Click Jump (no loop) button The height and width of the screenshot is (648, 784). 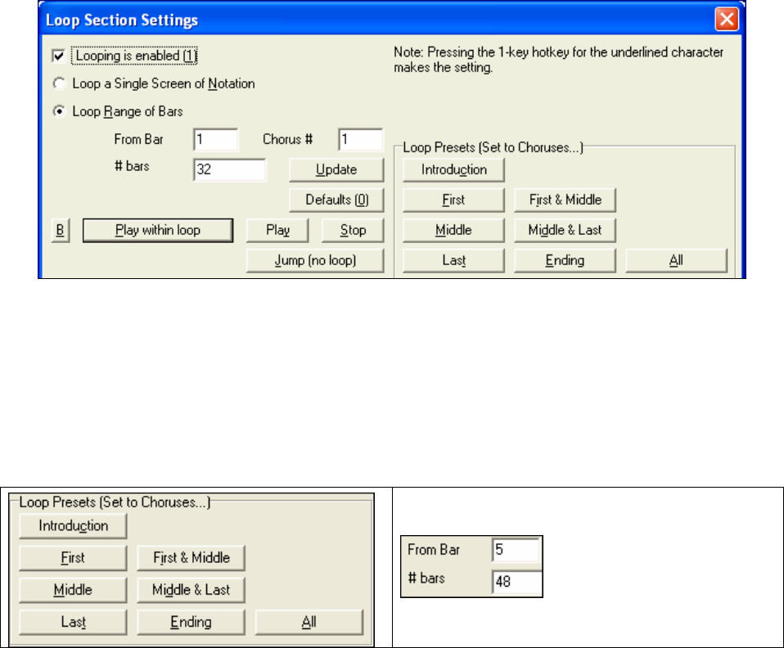coord(315,260)
